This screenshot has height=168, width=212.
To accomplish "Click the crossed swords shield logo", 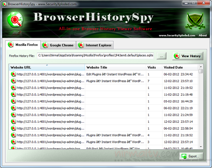I will click(x=195, y=21).
